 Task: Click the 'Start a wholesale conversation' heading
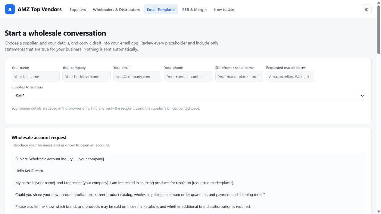pos(55,33)
